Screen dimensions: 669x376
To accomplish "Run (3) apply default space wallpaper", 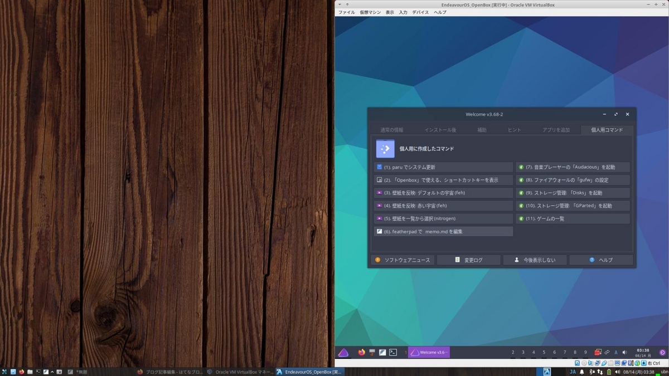I will click(443, 193).
